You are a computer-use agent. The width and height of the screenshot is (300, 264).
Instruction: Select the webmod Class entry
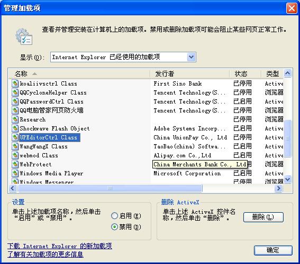coord(39,155)
